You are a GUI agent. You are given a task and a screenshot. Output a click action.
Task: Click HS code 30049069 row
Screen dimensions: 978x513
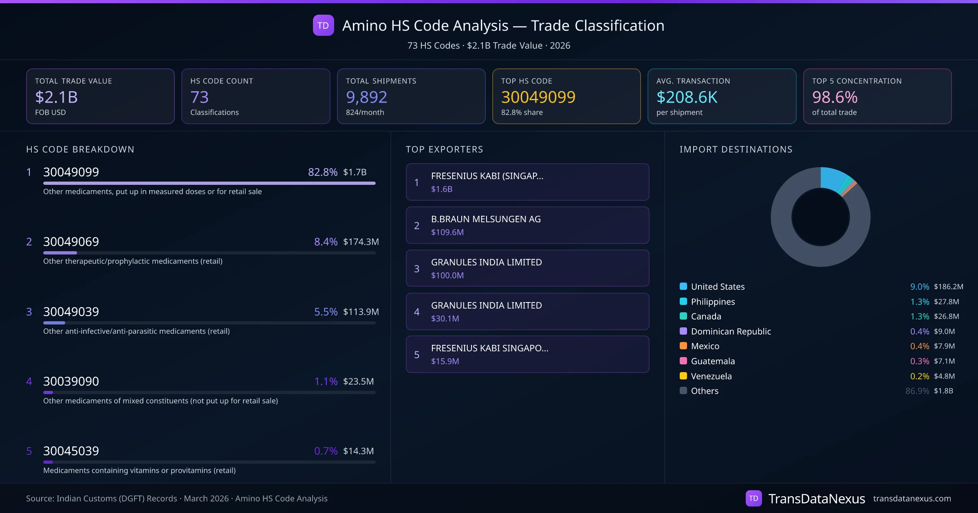point(71,242)
